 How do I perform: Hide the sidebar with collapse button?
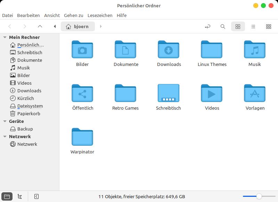pos(36,196)
